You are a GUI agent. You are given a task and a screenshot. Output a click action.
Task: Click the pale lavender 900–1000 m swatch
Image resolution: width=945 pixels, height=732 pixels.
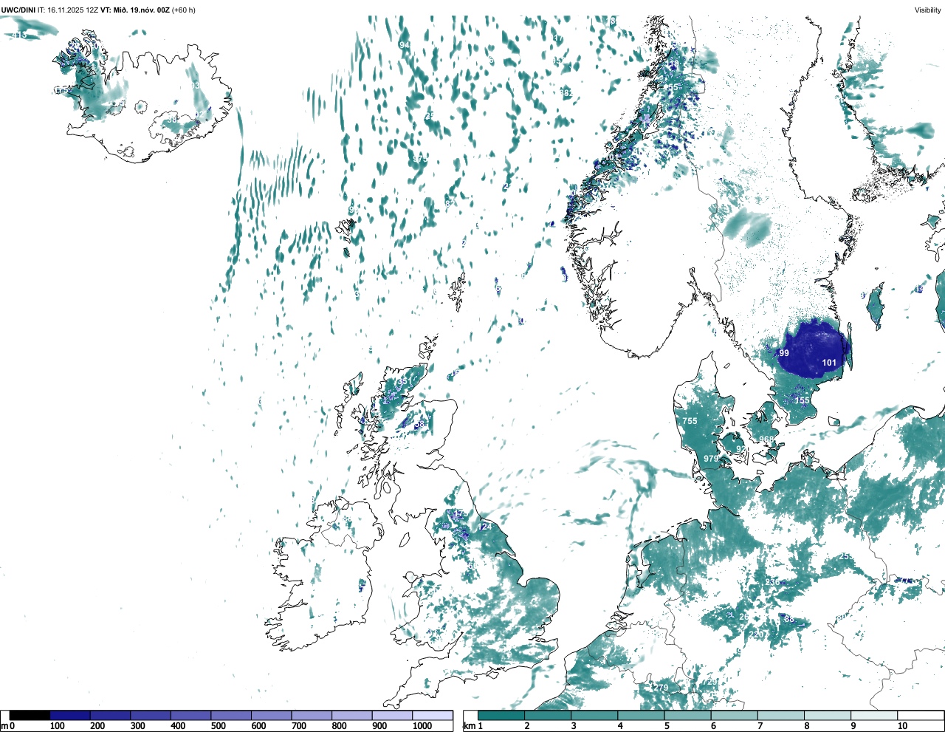(392, 715)
